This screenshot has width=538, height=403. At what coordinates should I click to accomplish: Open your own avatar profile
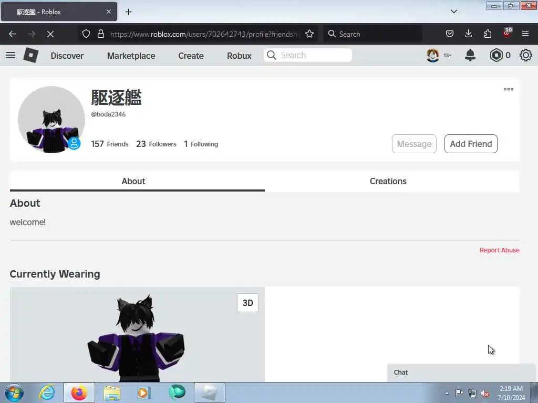point(433,55)
